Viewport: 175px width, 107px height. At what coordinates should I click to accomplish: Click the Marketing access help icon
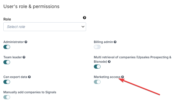(123, 77)
